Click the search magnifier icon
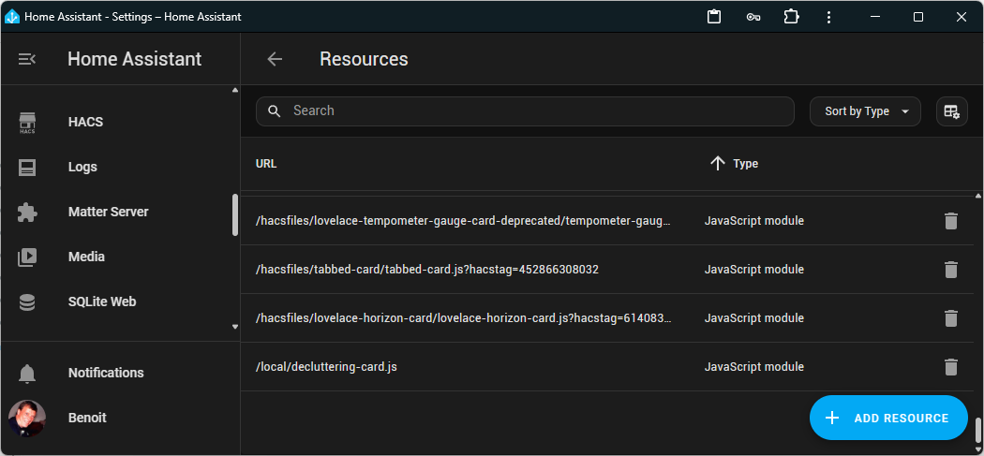The height and width of the screenshot is (456, 984). (274, 111)
